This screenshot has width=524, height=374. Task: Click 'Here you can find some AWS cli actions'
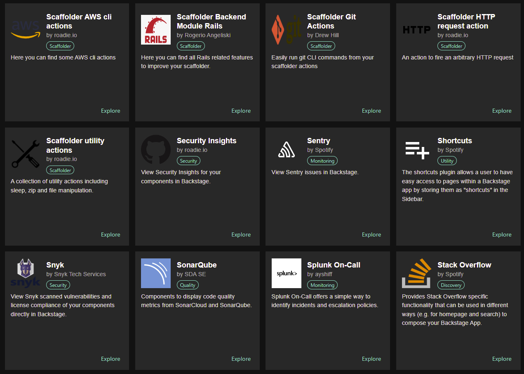[x=63, y=57]
